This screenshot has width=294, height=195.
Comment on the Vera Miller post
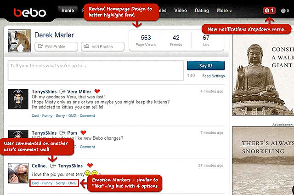pyautogui.click(x=87, y=115)
